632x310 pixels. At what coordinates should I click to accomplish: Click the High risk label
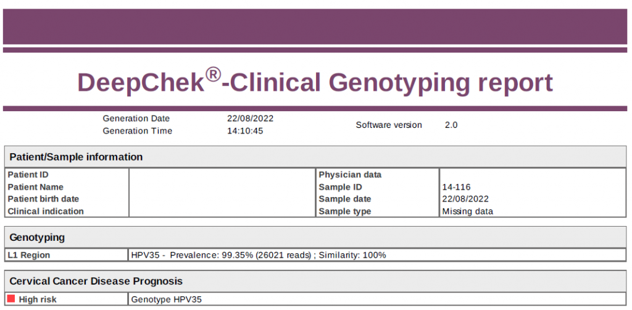[38, 300]
